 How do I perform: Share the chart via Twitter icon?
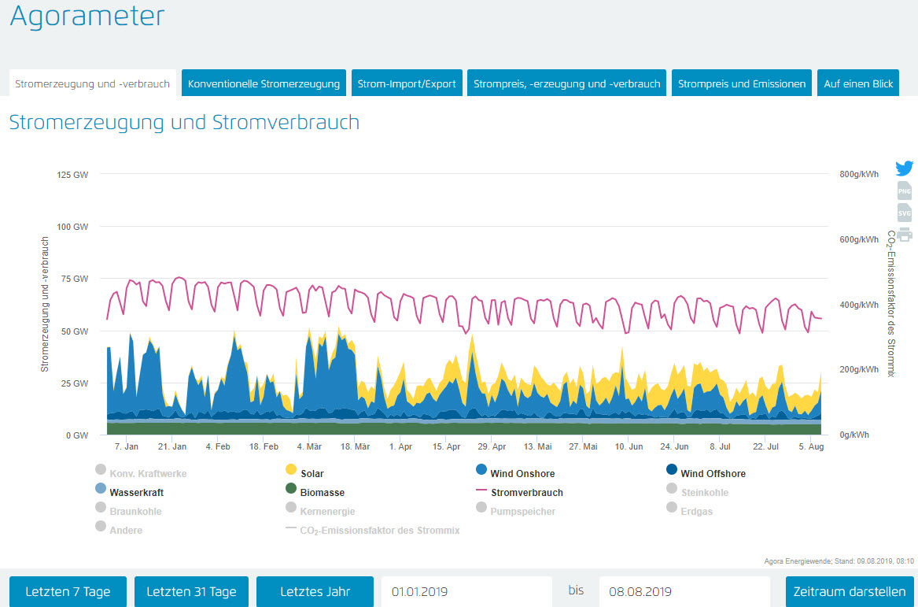click(x=905, y=168)
